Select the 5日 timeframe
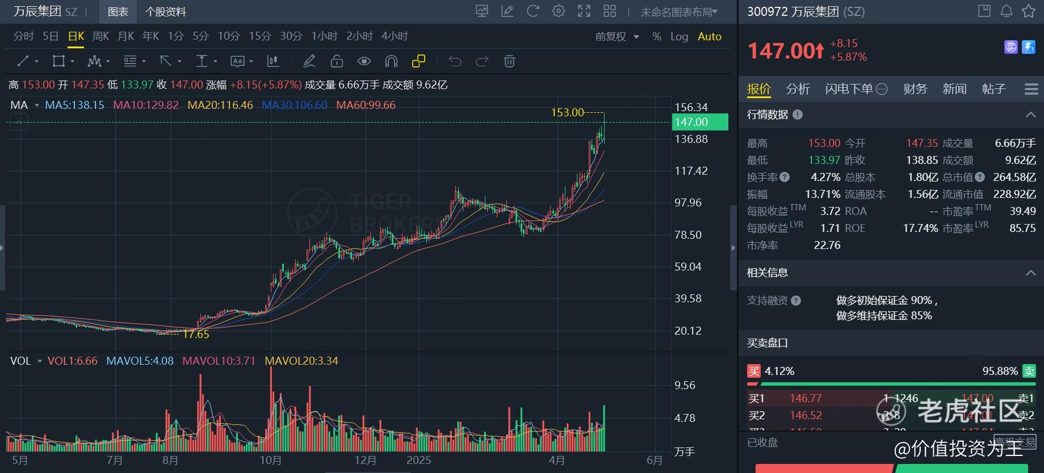 tap(51, 36)
